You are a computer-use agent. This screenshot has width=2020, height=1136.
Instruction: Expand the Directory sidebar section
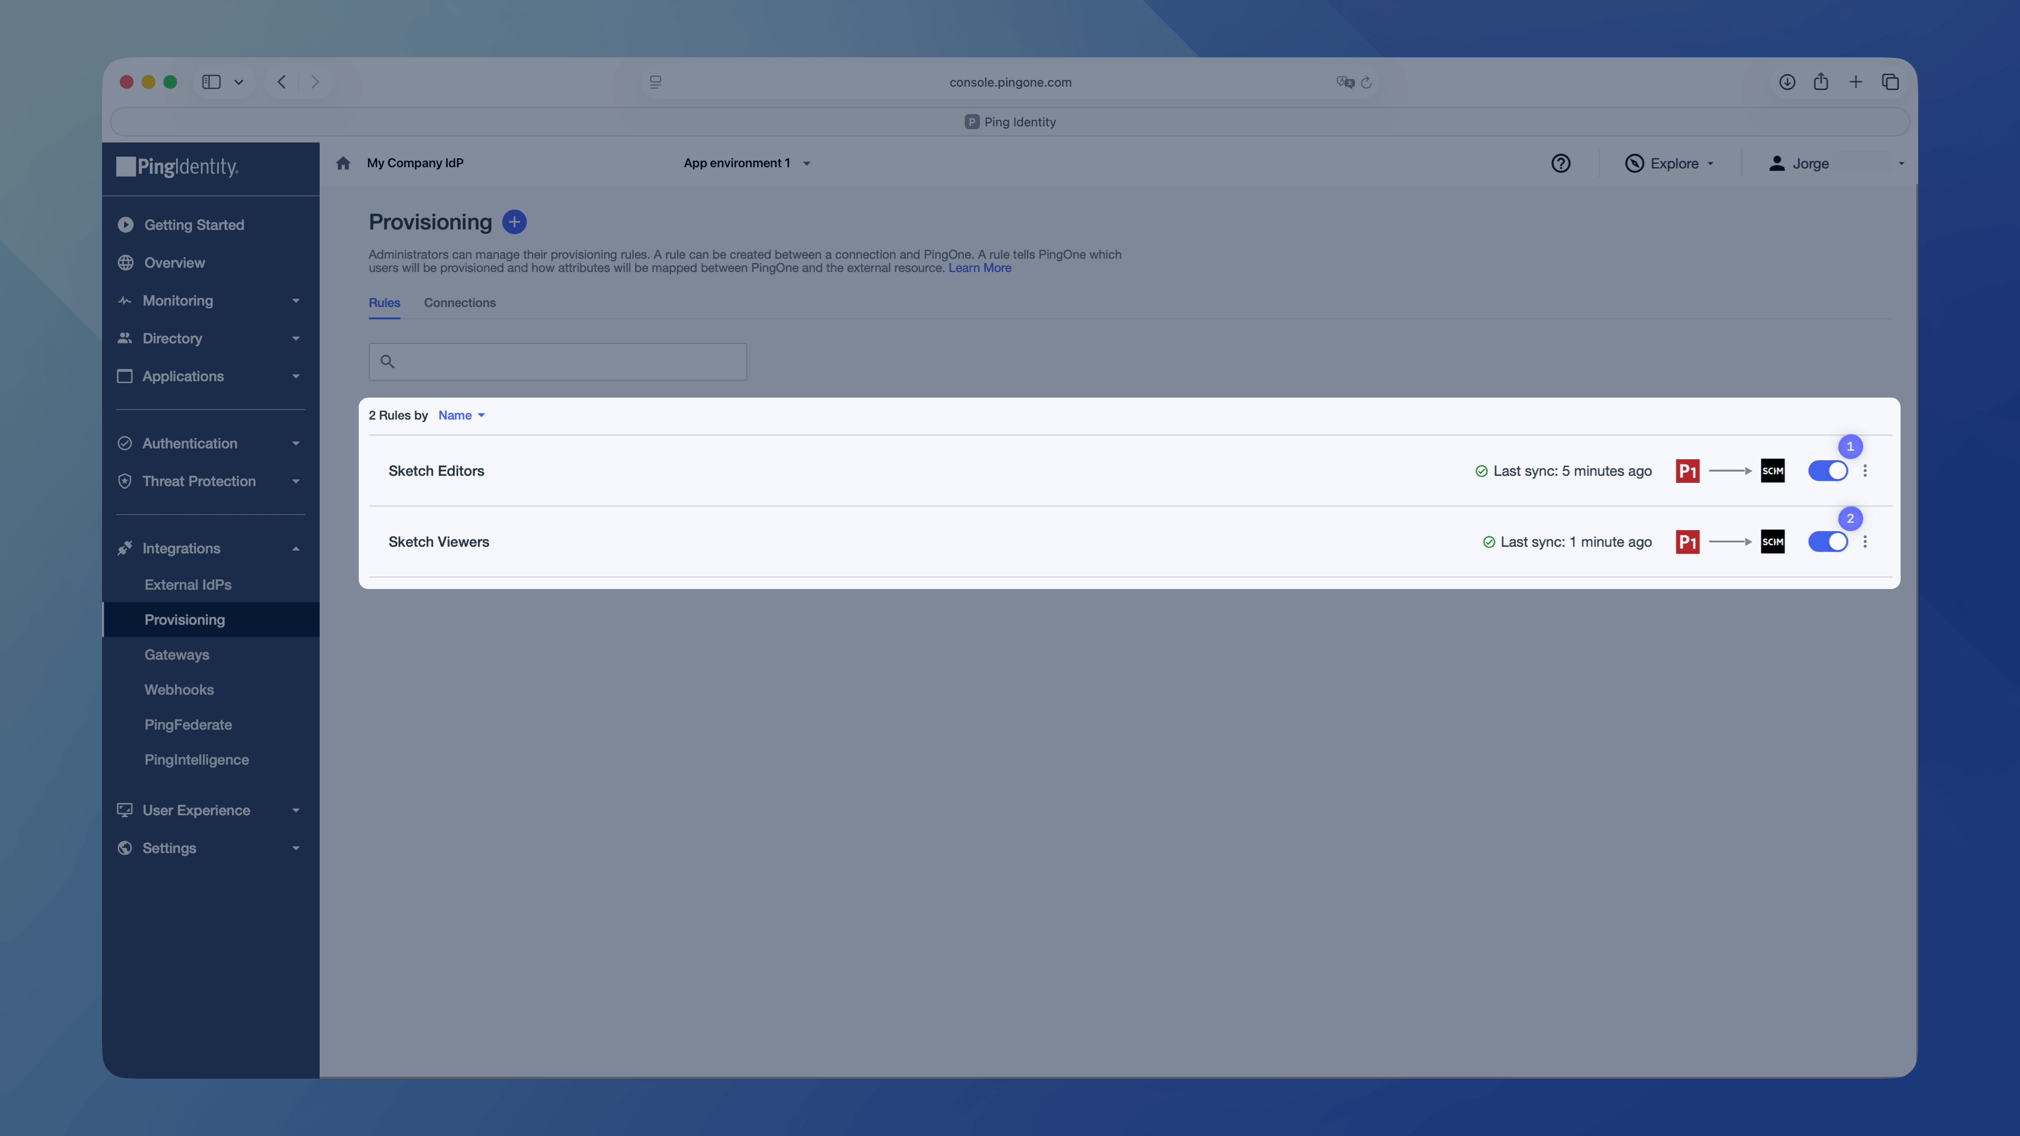pos(211,338)
